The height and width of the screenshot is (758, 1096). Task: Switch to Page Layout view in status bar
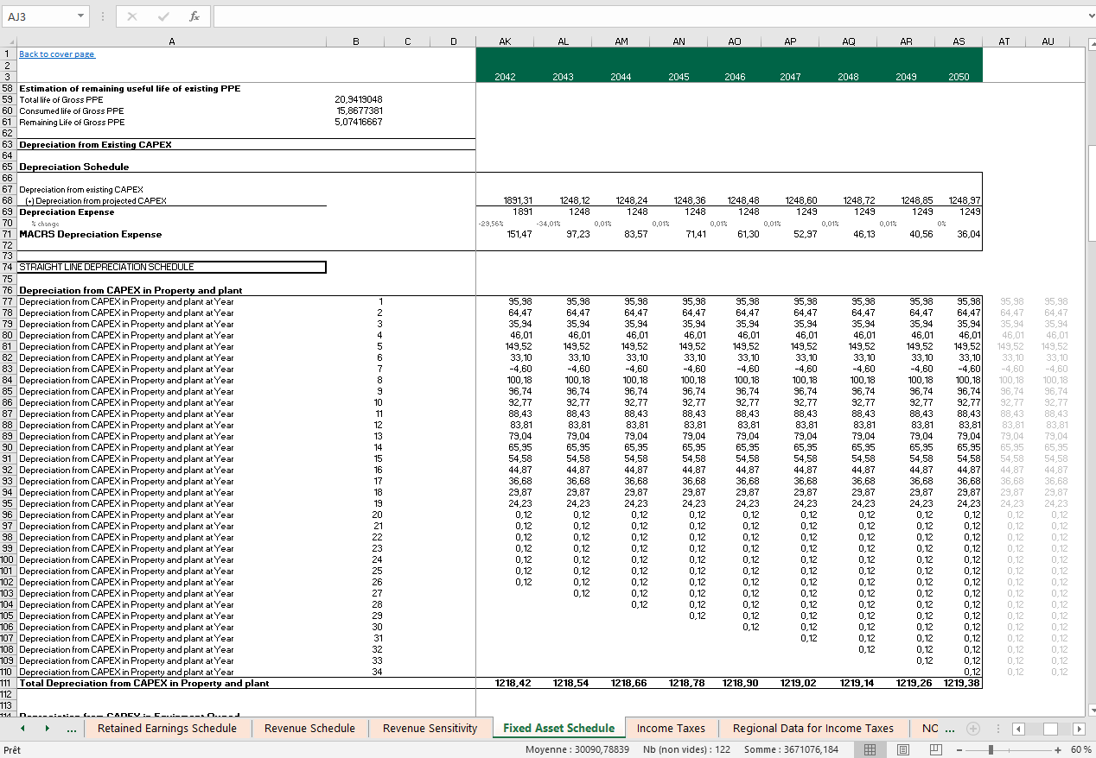902,750
